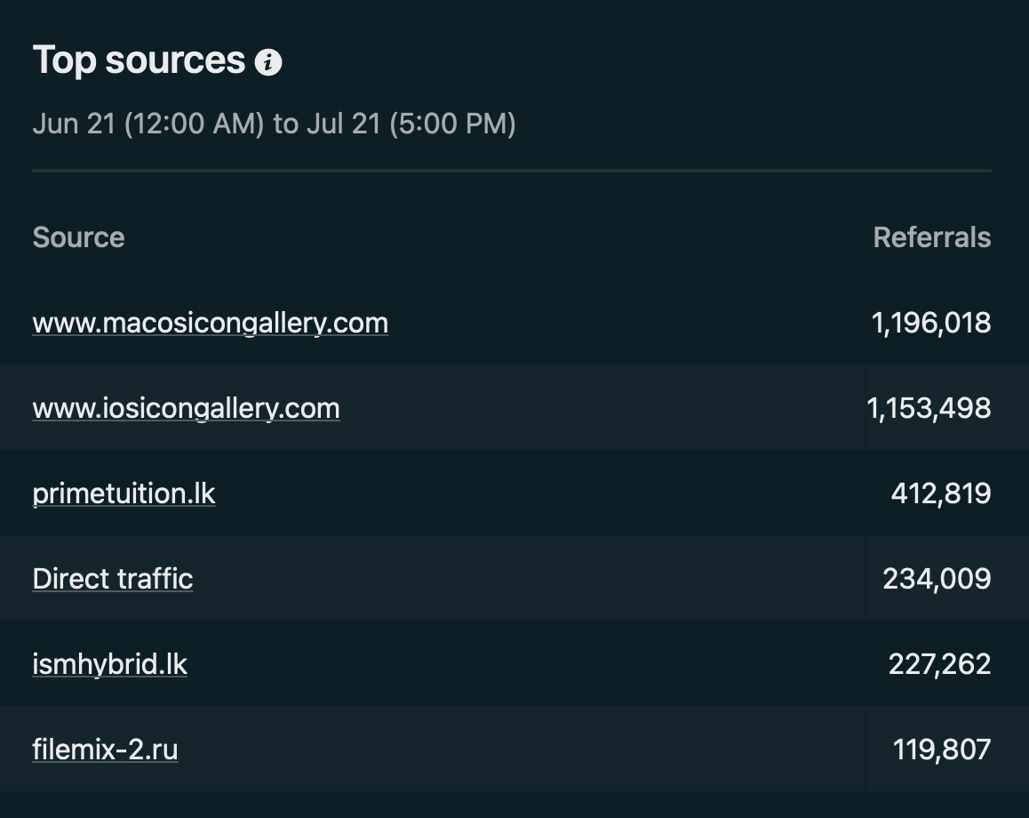The image size is (1029, 818).
Task: Visit the ismhybrid.lk source link
Action: pyautogui.click(x=109, y=664)
